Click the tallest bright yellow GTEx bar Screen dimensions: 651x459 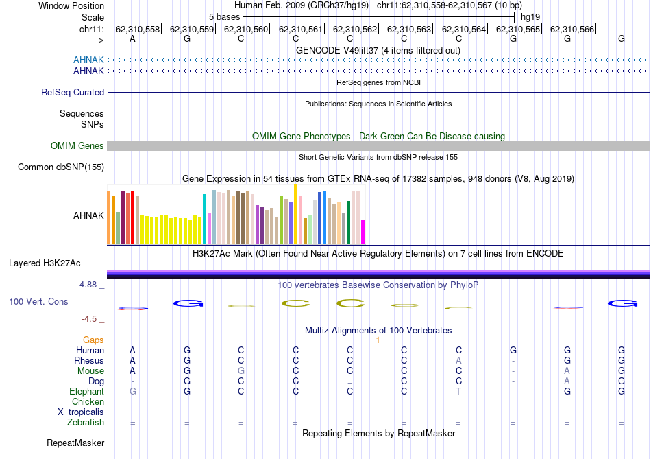coord(295,214)
